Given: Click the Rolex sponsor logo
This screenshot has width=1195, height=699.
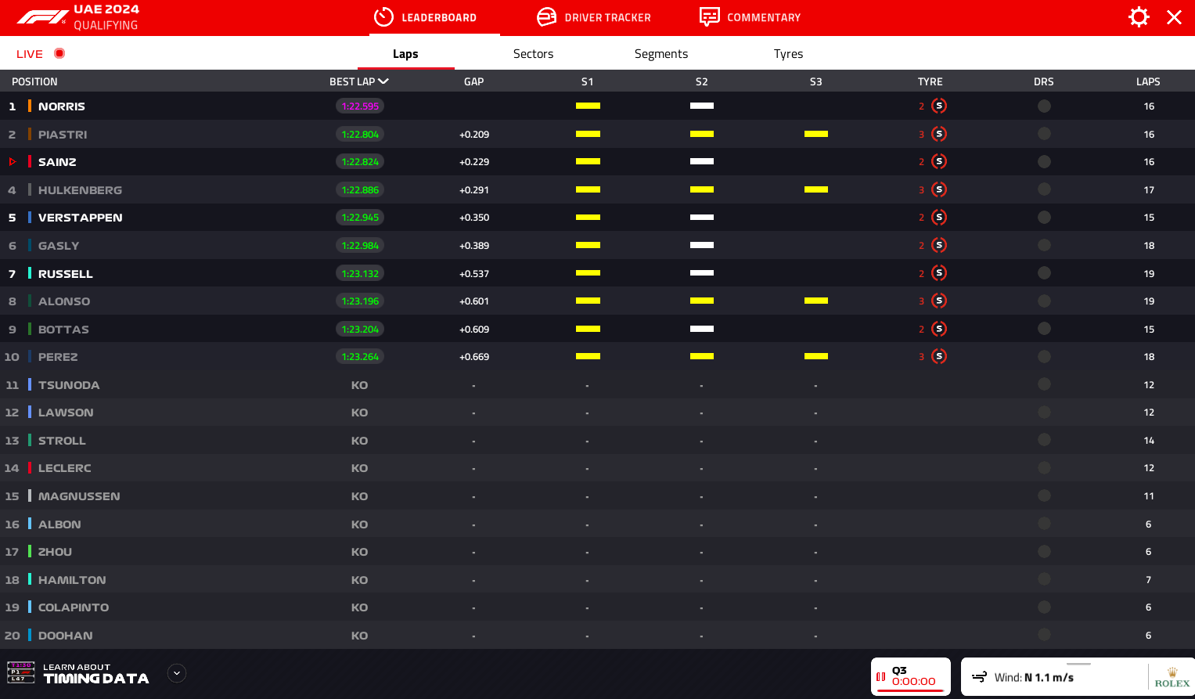Looking at the screenshot, I should pos(1172,677).
